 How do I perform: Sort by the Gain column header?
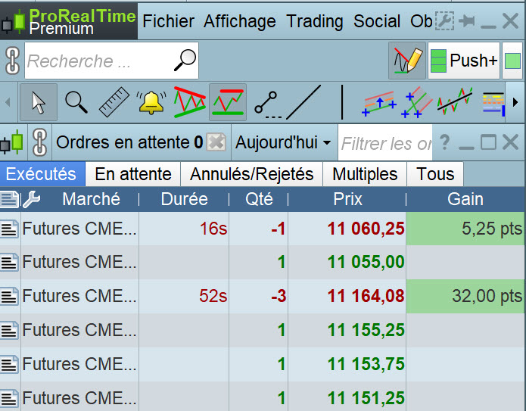tap(465, 199)
